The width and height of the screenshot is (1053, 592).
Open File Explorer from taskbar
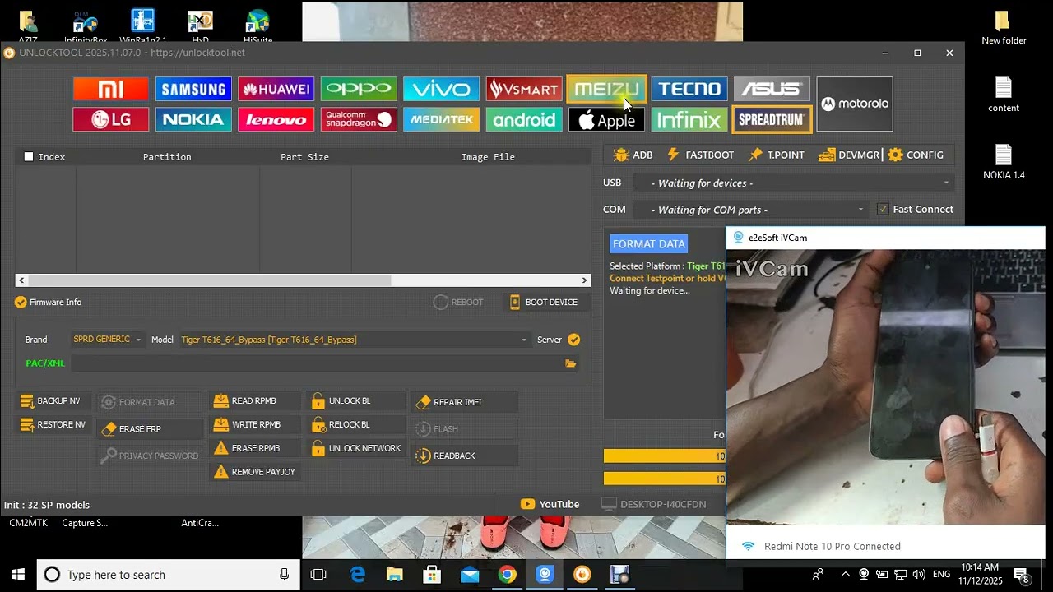coord(395,575)
